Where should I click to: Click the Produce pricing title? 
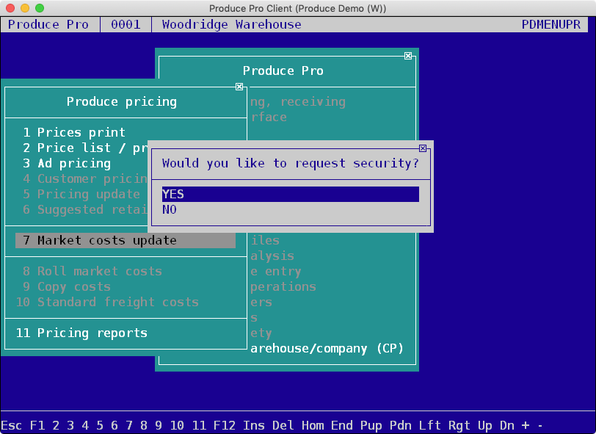pos(122,101)
